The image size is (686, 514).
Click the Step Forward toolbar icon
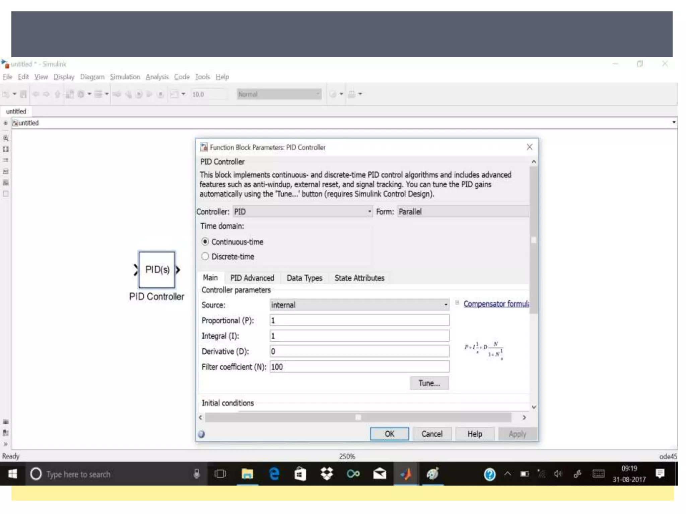(x=149, y=94)
